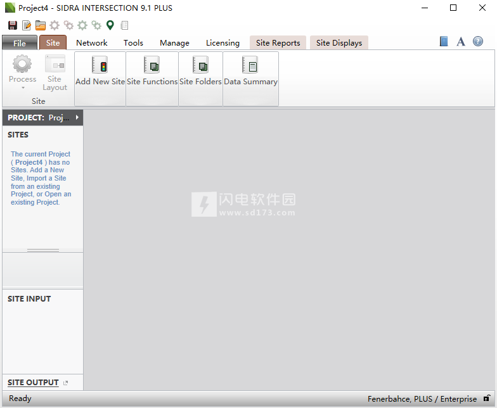497x408 pixels.
Task: Click the Add New Site traffic light icon
Action: (x=100, y=65)
